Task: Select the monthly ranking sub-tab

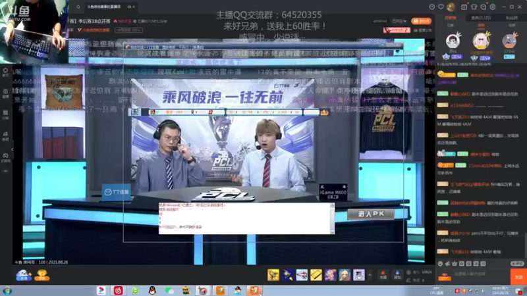Action: tap(512, 25)
